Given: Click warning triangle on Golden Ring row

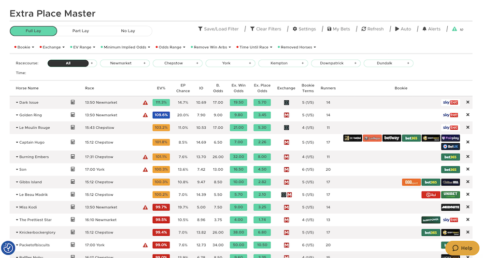Looking at the screenshot, I should click(145, 115).
